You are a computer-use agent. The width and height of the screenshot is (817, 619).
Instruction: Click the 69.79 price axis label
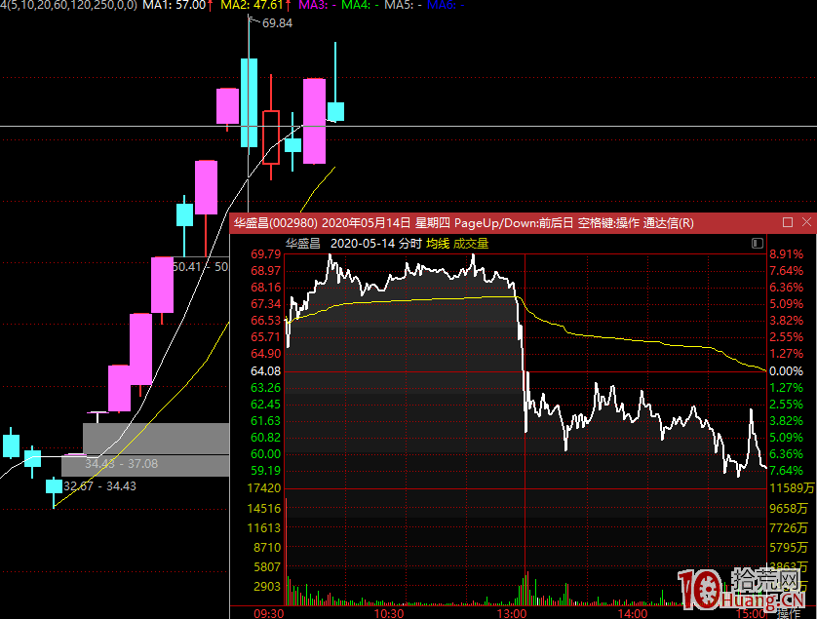[x=266, y=254]
